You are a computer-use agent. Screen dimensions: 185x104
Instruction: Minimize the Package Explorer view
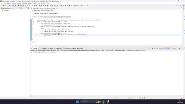(26, 8)
